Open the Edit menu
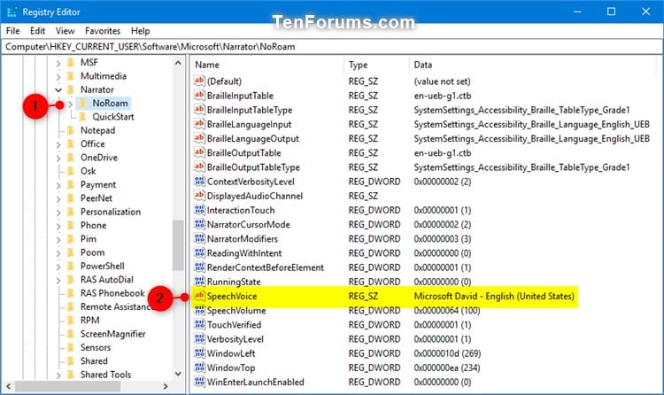Screen dimensions: 664x395 click(37, 31)
